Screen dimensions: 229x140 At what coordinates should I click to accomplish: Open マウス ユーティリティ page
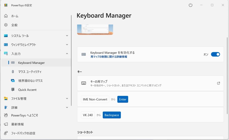tap(36, 72)
